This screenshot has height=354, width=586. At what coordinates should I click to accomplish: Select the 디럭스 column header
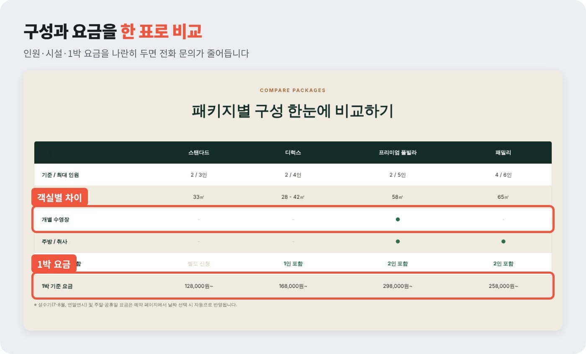pyautogui.click(x=293, y=153)
